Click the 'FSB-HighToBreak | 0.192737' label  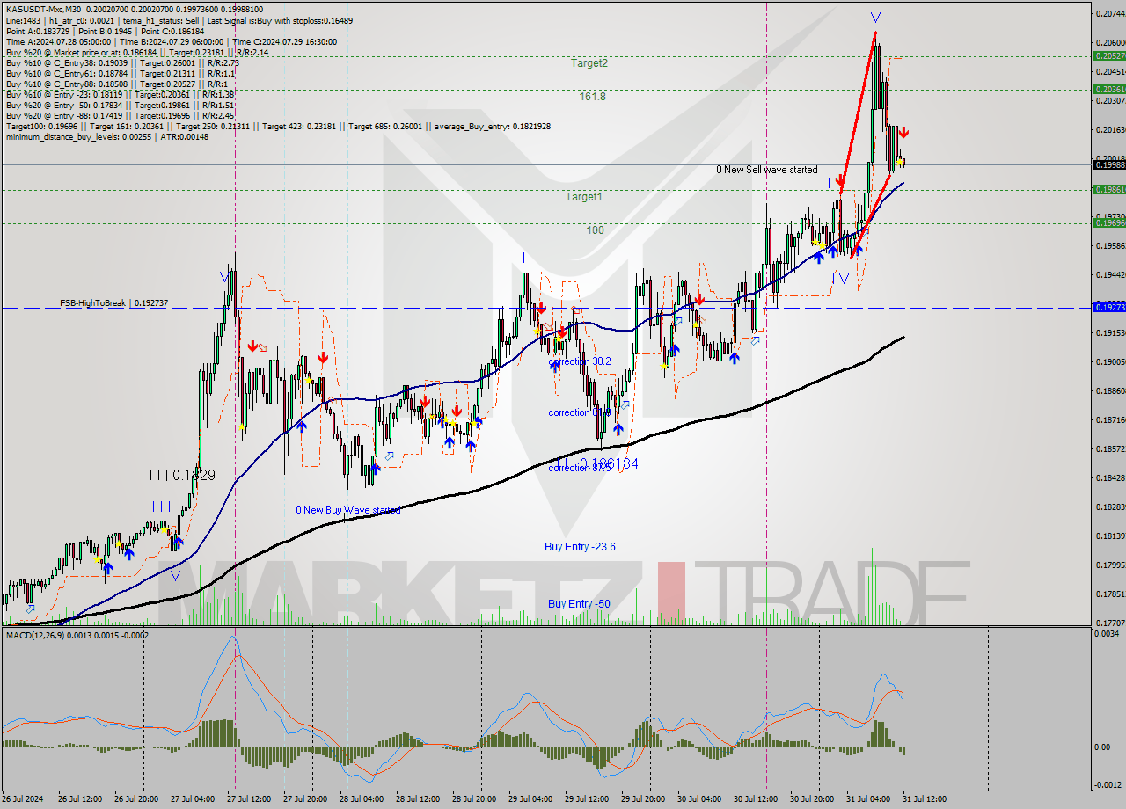[113, 302]
